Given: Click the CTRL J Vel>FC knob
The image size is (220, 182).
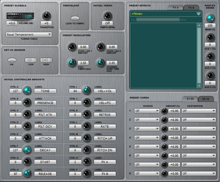Looking at the screenshot, I should tap(87, 102).
